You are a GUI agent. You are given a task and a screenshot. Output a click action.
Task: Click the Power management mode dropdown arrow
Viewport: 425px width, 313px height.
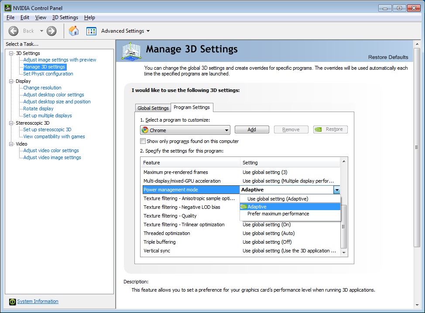(336, 190)
